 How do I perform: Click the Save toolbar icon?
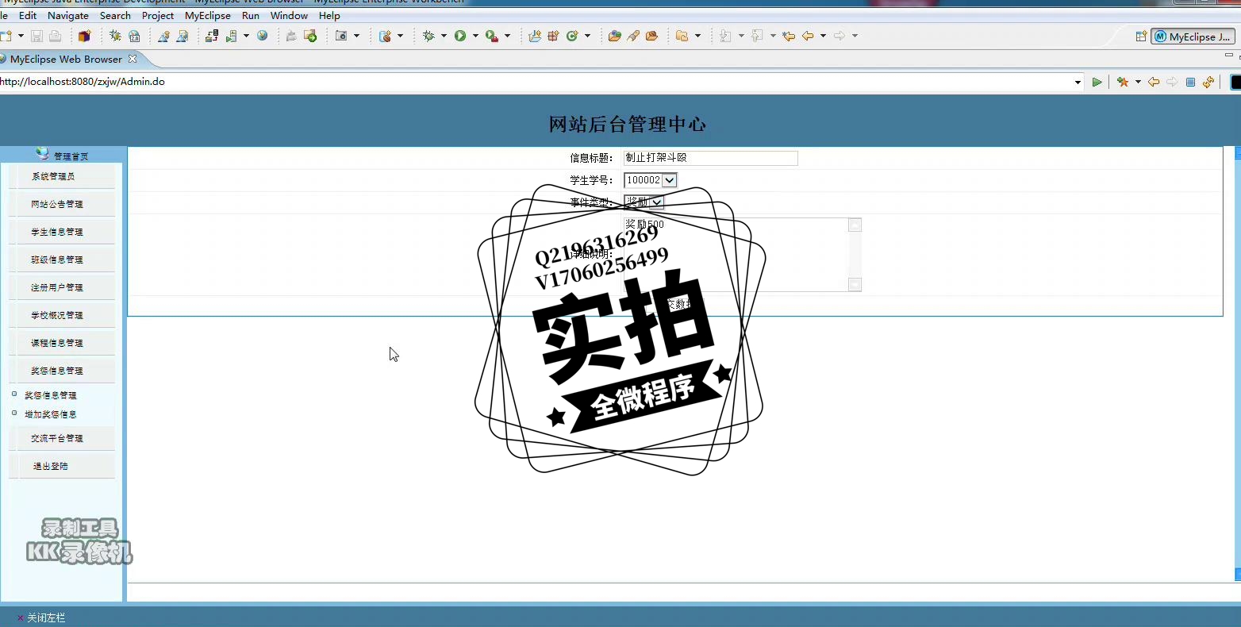click(36, 36)
